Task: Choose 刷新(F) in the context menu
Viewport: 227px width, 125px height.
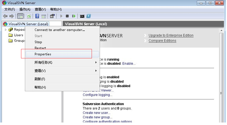Action: point(62,79)
